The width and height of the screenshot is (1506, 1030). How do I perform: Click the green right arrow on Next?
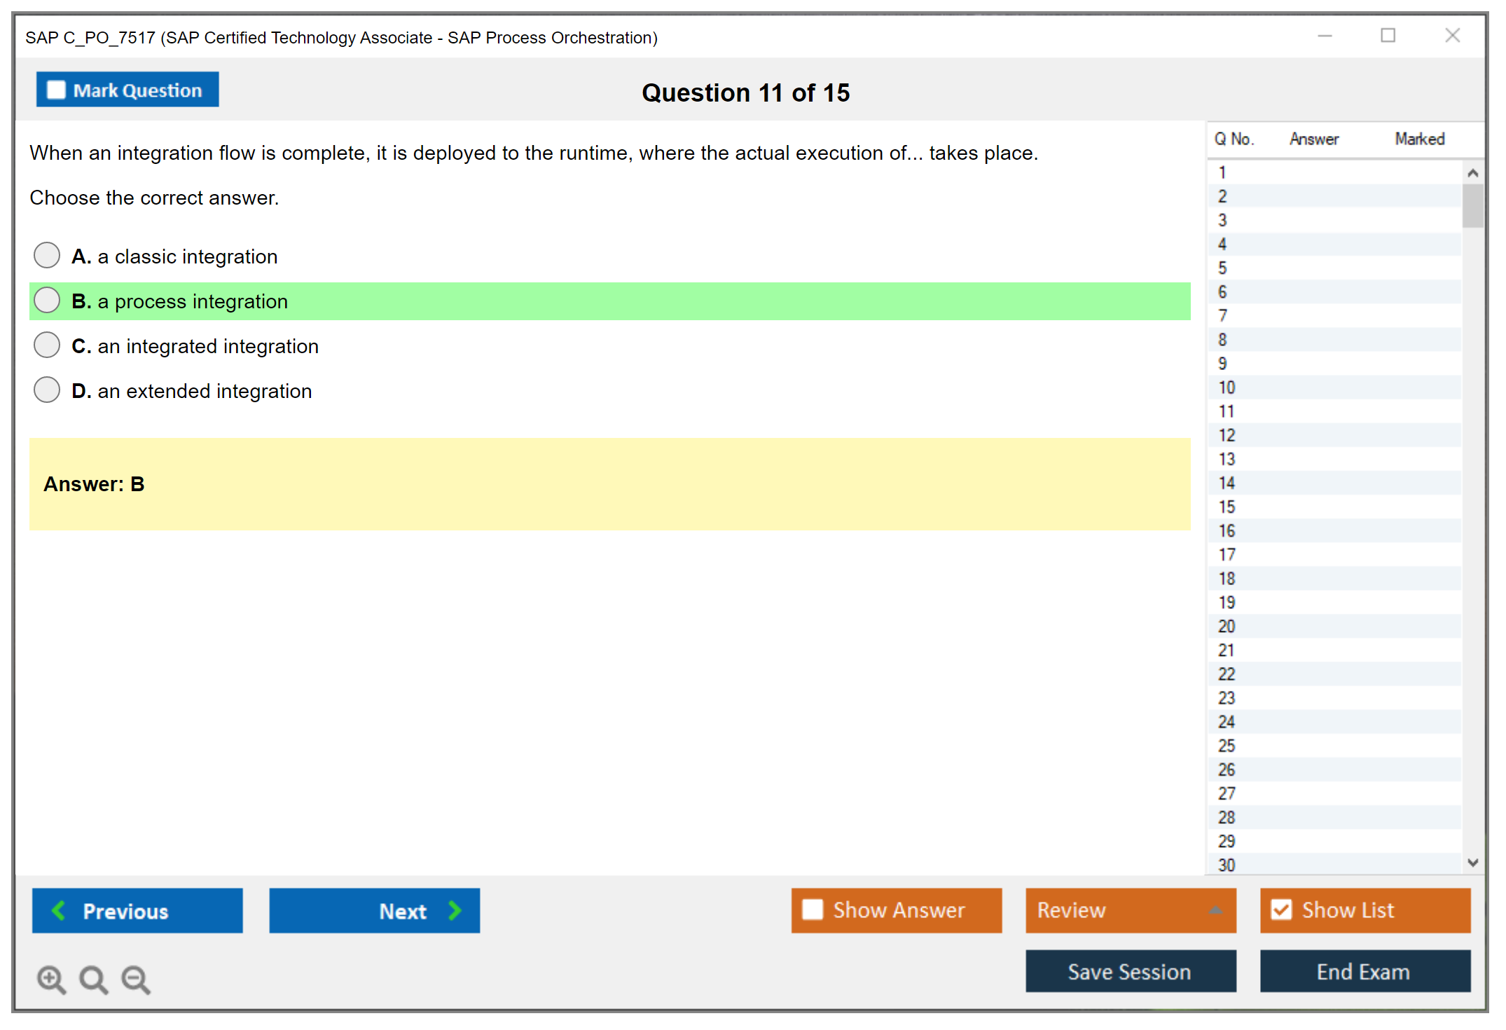pos(455,910)
